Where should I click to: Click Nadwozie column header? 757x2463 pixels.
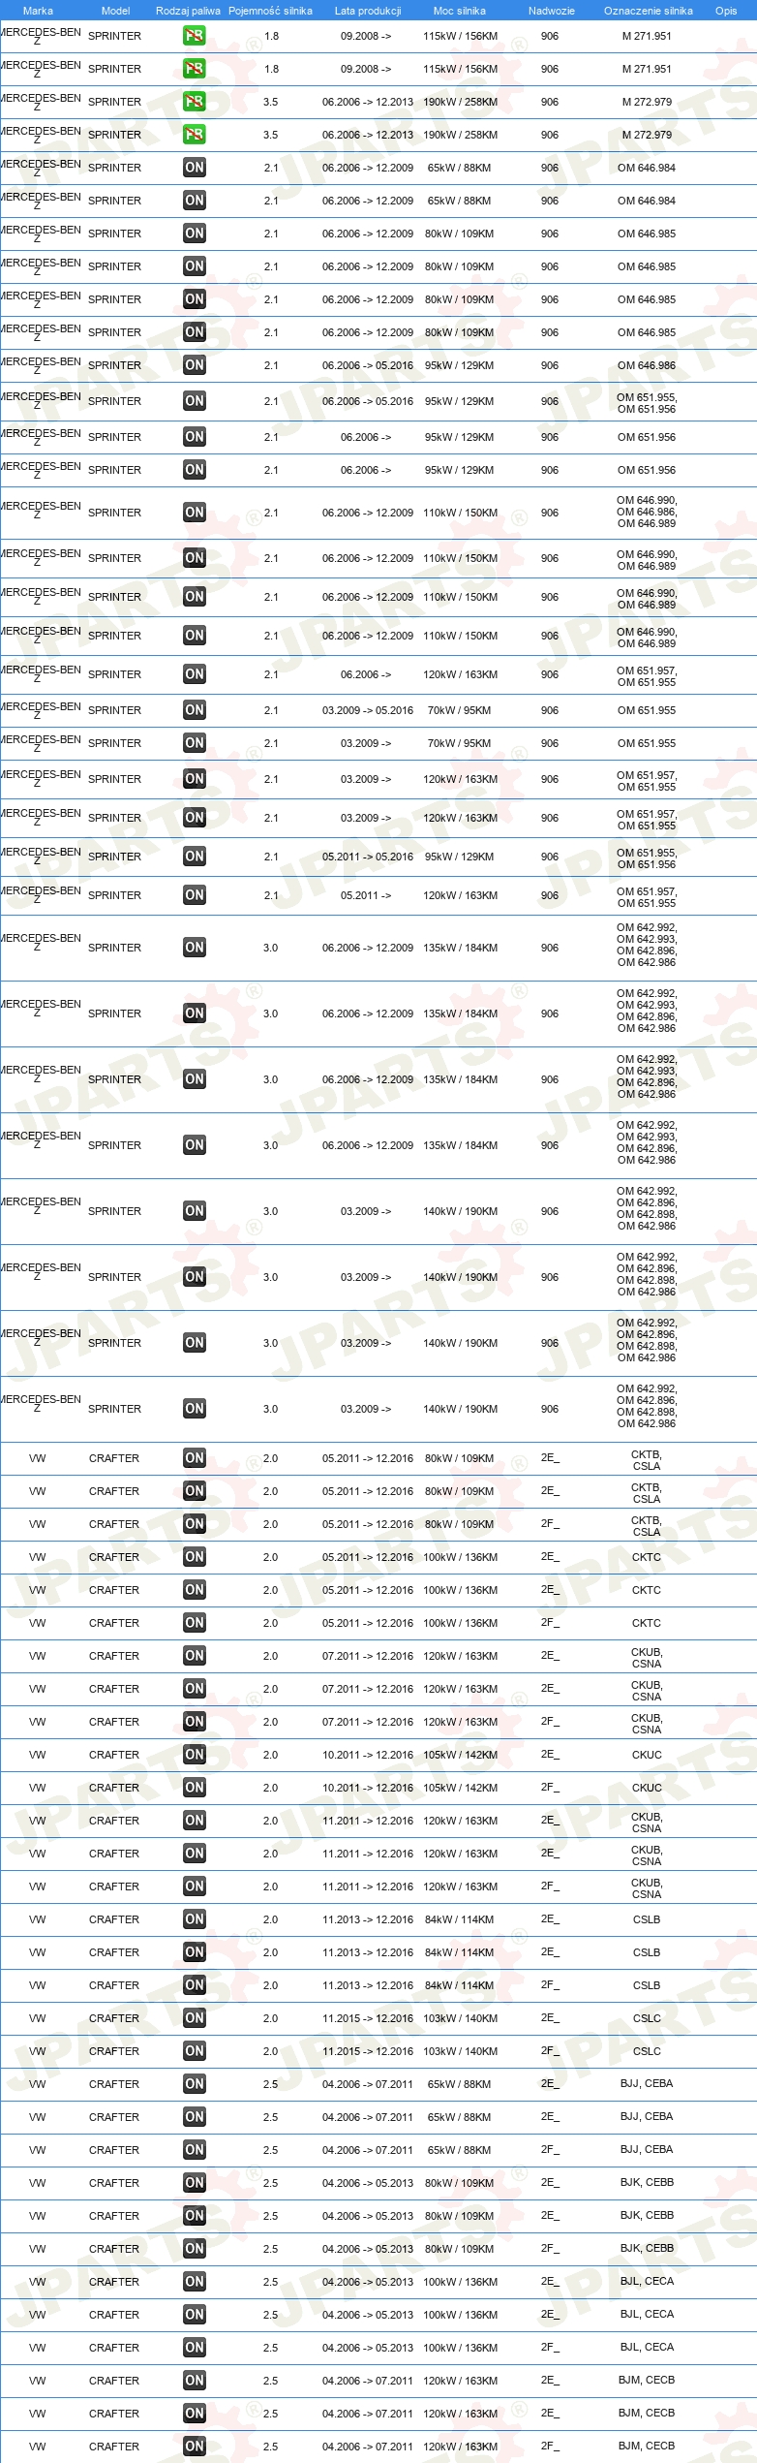551,11
